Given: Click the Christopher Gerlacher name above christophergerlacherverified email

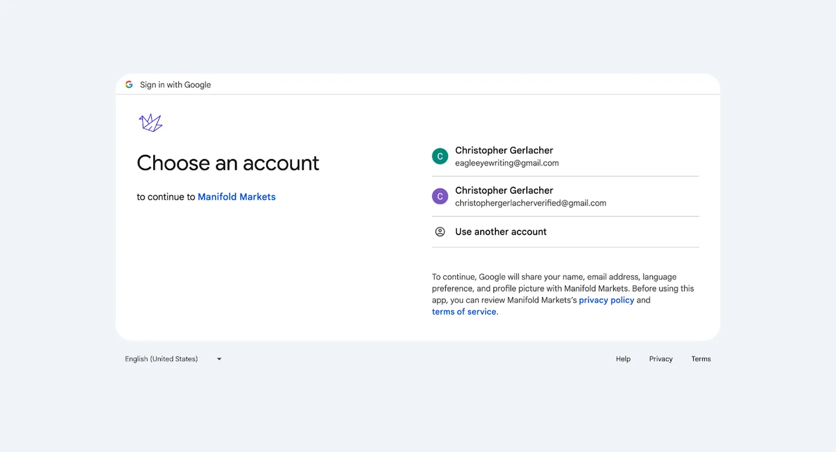Looking at the screenshot, I should [504, 191].
